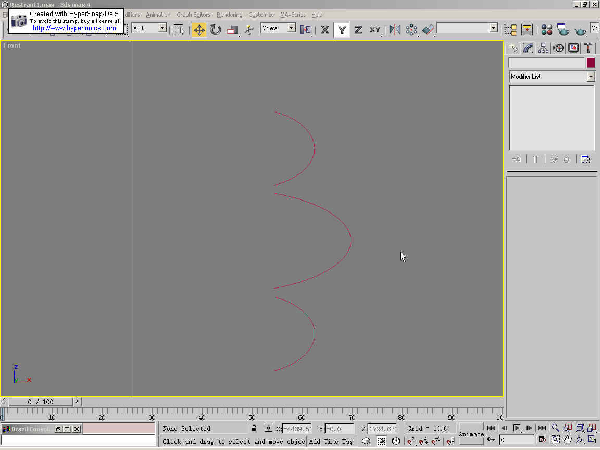Restrict movement to the X axis
The height and width of the screenshot is (450, 600).
coord(325,30)
